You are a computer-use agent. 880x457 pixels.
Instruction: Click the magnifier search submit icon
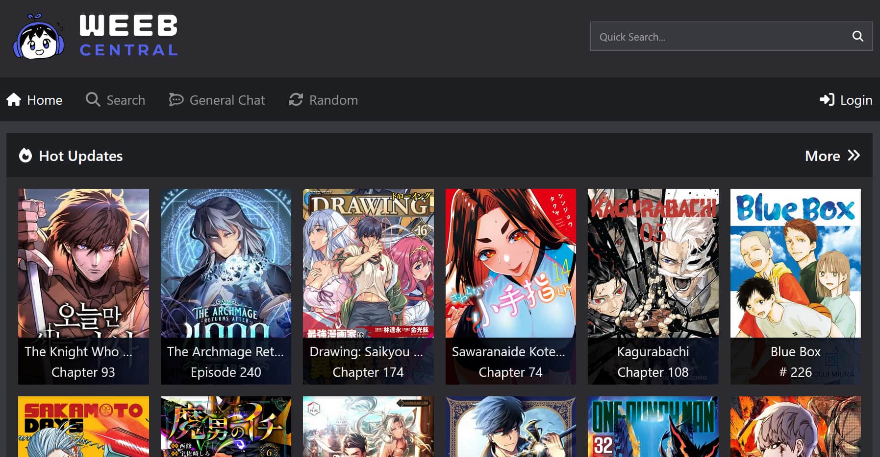click(857, 36)
